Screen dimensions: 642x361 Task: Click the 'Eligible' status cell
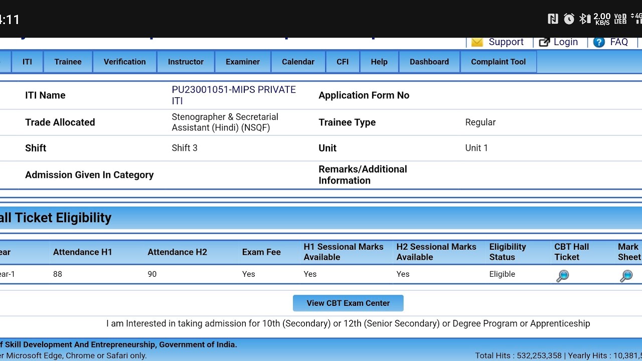click(502, 274)
